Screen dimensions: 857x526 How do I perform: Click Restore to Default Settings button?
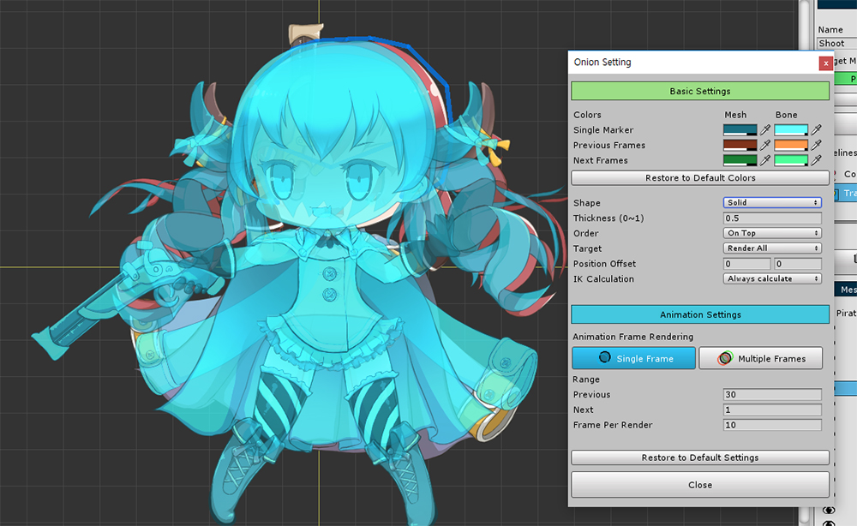pos(700,457)
